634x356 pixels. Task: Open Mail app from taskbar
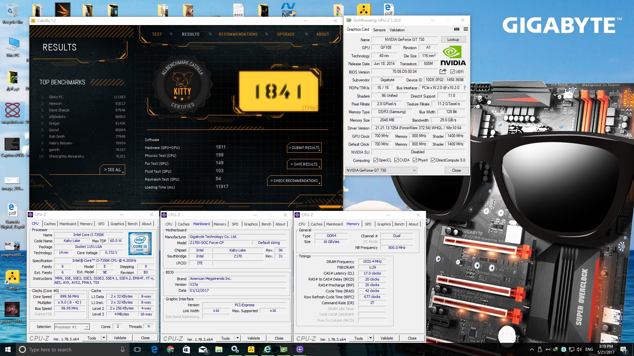(203, 349)
